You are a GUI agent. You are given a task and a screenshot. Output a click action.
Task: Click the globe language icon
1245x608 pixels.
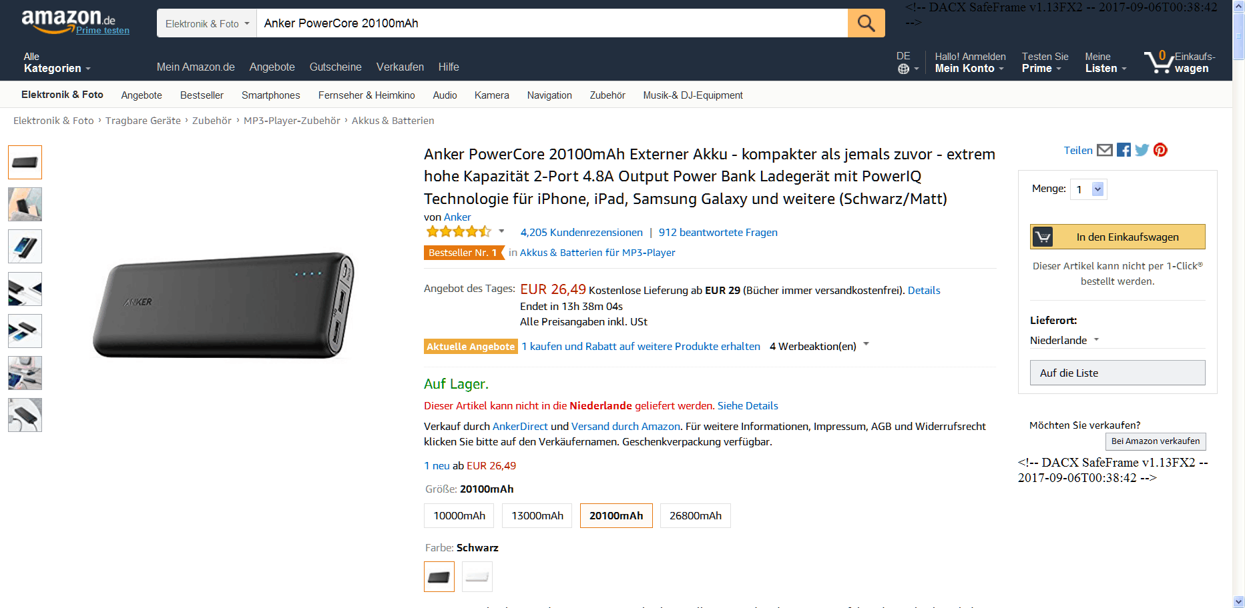pyautogui.click(x=903, y=69)
